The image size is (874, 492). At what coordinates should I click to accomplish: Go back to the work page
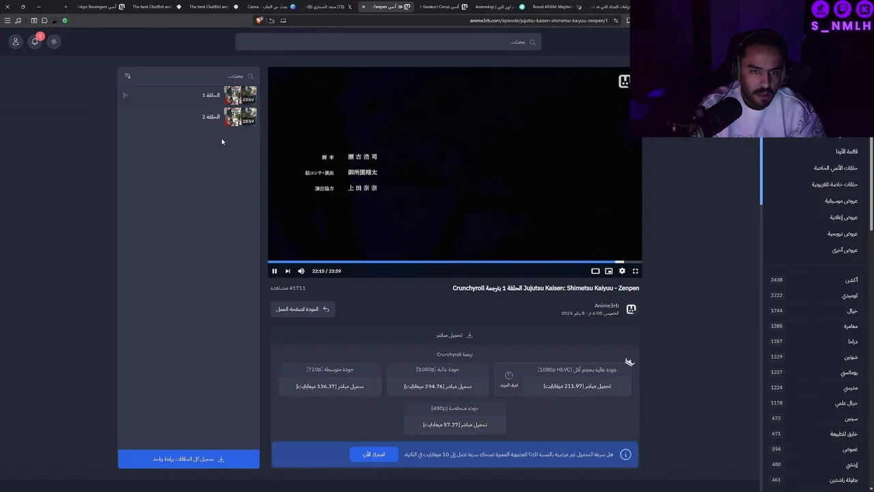coord(302,310)
